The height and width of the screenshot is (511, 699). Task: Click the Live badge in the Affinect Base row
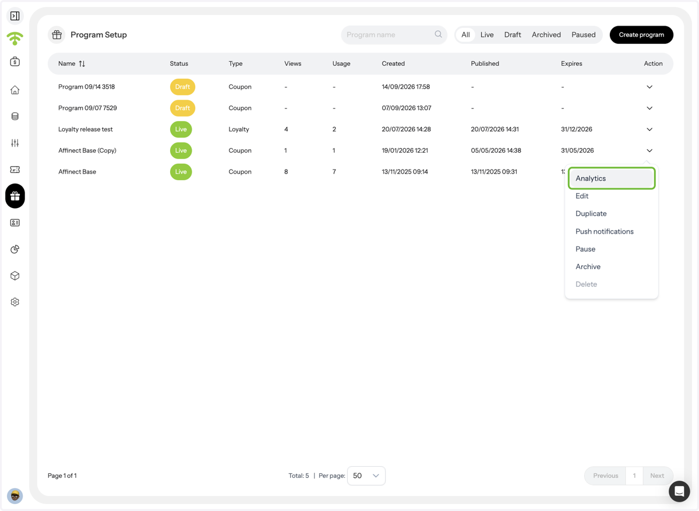(181, 172)
